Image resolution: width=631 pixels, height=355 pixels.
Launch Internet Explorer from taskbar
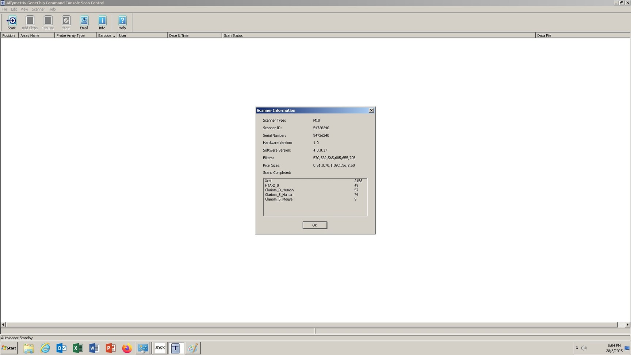[45, 348]
